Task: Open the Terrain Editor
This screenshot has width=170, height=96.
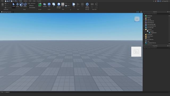Action: tap(40, 5)
